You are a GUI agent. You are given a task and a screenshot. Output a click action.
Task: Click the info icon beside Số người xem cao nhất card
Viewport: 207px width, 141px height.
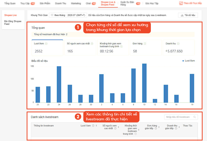tap(92, 44)
